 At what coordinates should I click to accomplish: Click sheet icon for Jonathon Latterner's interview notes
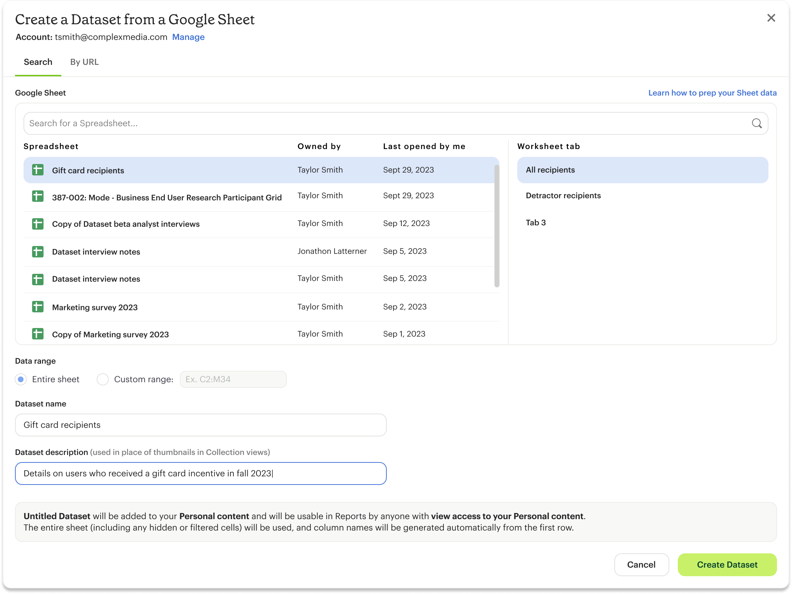pyautogui.click(x=37, y=252)
